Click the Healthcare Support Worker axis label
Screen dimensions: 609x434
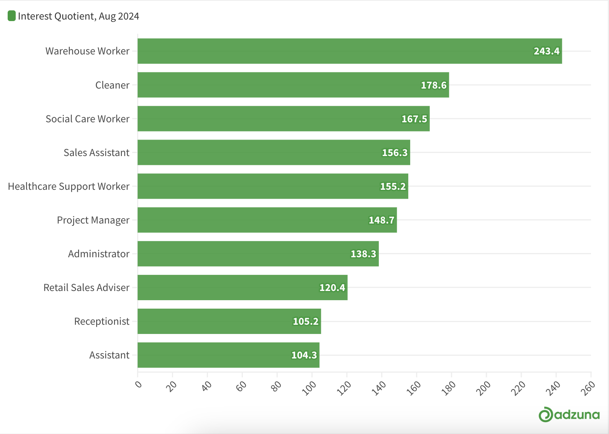pyautogui.click(x=69, y=186)
